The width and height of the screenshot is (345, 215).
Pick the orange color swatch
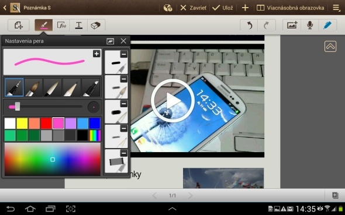click(x=34, y=123)
